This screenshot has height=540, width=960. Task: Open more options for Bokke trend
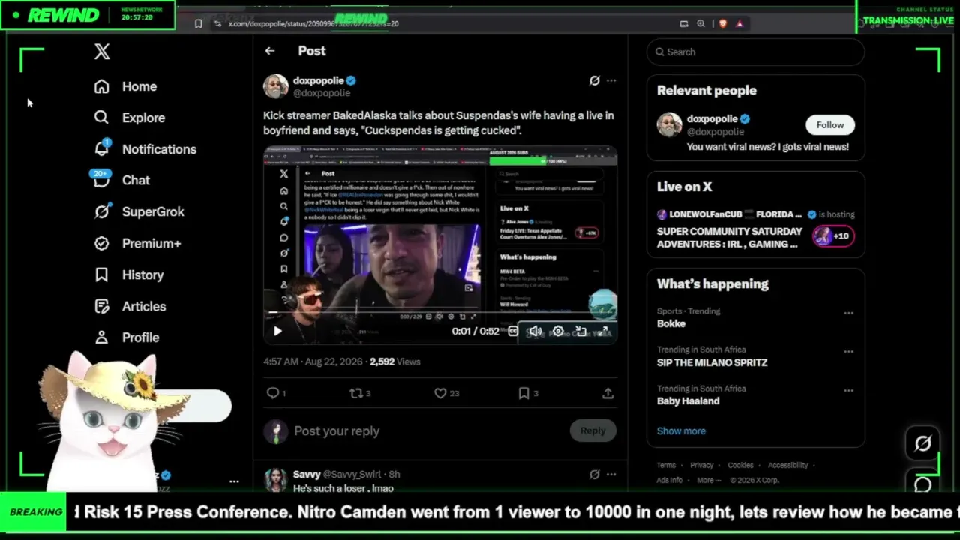pos(848,313)
